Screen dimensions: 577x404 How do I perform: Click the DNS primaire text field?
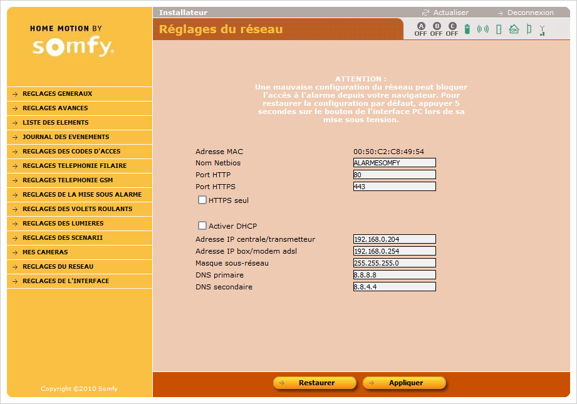pos(394,275)
